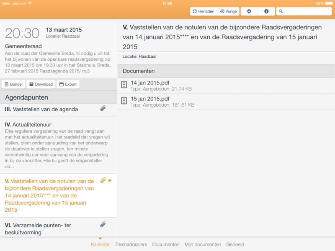Open settings via the gear icon
The width and height of the screenshot is (335, 251).
tap(249, 12)
